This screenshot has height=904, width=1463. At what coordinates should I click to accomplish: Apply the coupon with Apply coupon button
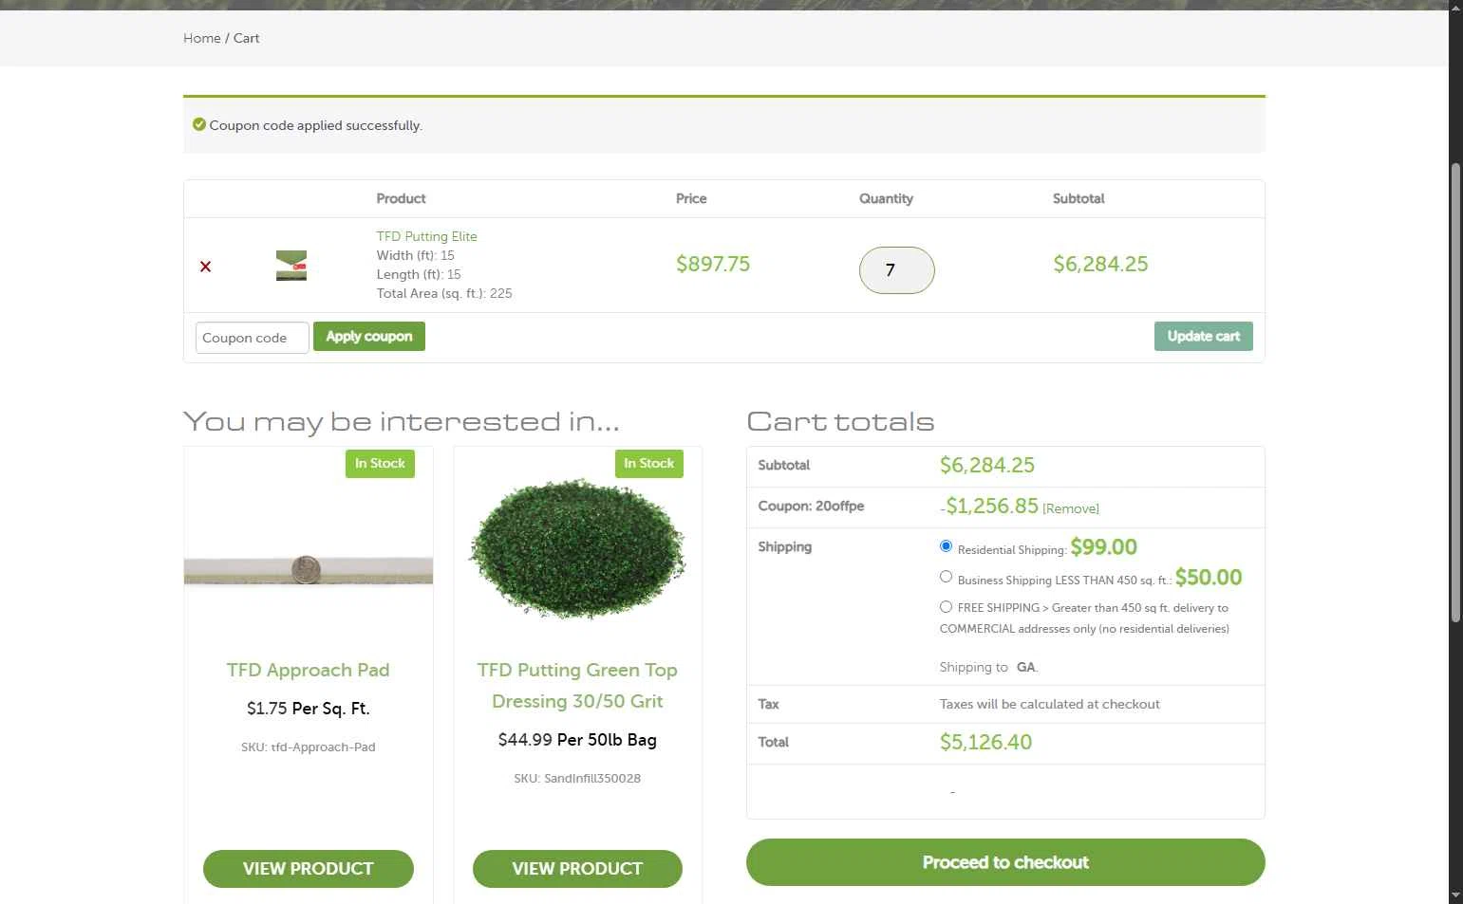tap(369, 337)
